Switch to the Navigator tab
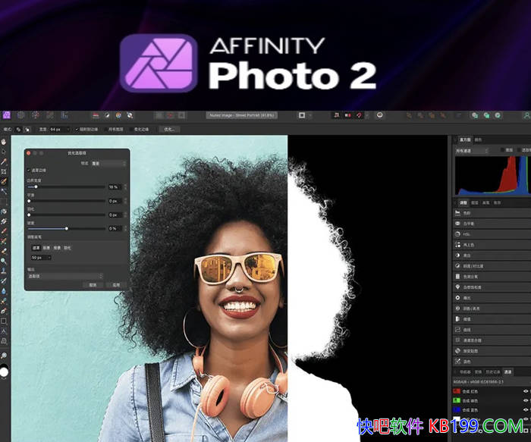The image size is (531, 442). (x=465, y=372)
